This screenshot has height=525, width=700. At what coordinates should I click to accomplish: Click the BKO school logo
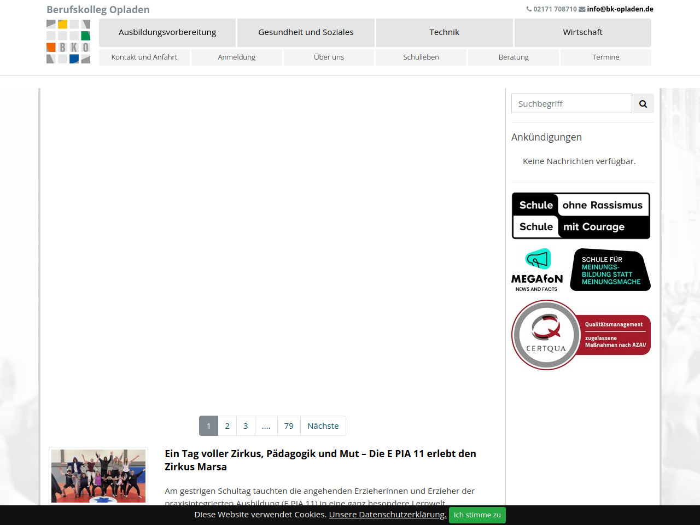68,42
